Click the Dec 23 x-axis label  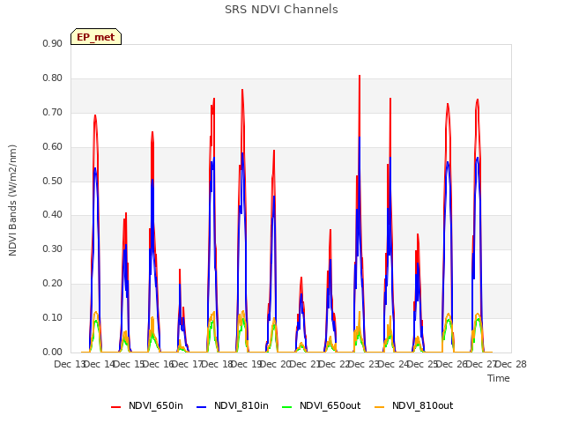point(364,364)
